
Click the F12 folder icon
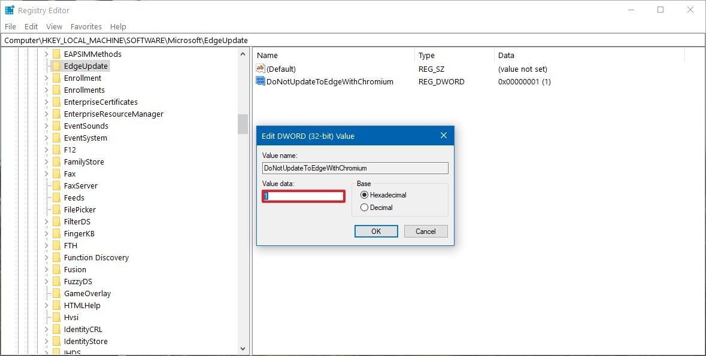[56, 150]
